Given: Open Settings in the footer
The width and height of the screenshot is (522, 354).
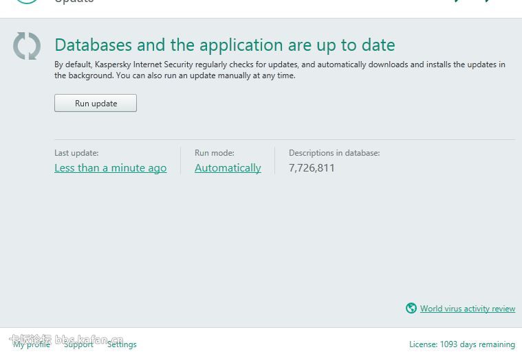Looking at the screenshot, I should (122, 344).
